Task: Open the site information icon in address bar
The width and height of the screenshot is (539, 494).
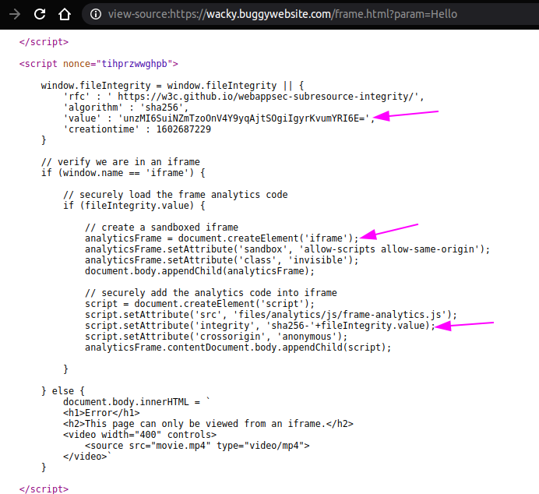Action: (x=96, y=14)
